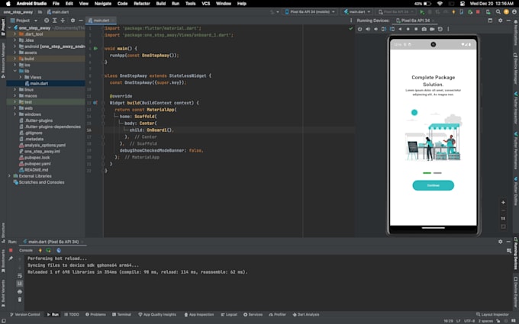Select pubspec.yaml in the project tree

[37, 163]
